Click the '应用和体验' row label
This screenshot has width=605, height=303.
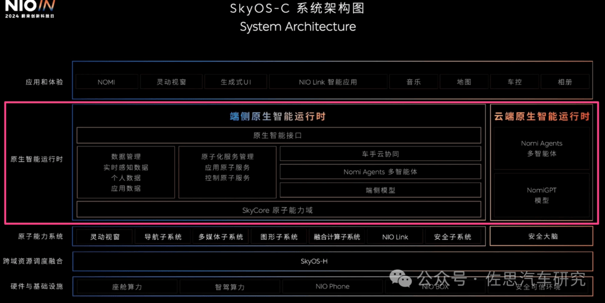coord(44,82)
